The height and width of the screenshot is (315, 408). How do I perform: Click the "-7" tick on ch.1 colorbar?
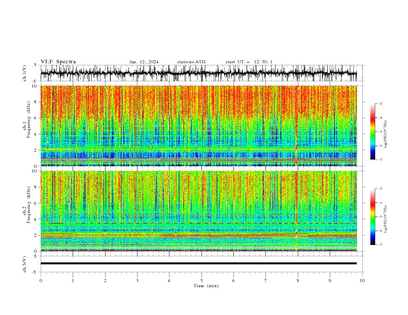coord(380,160)
